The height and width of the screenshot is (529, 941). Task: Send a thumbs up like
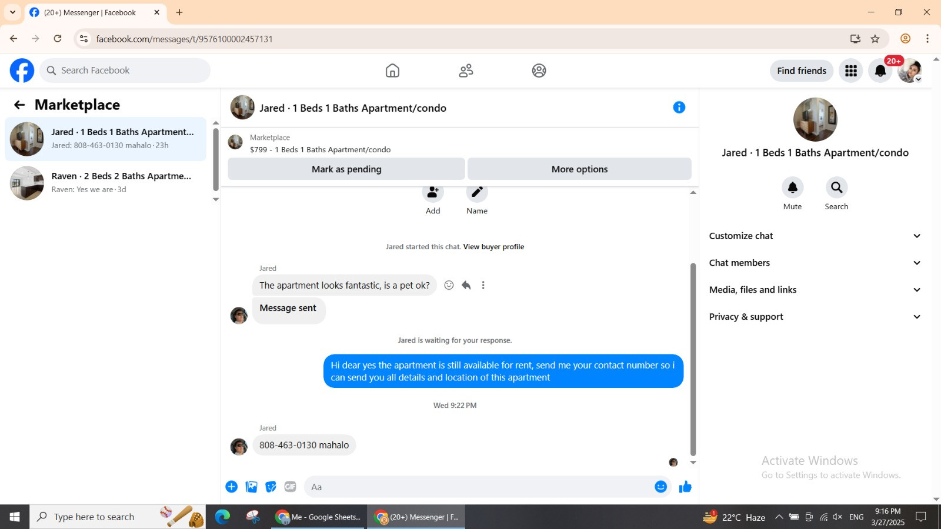pos(685,487)
